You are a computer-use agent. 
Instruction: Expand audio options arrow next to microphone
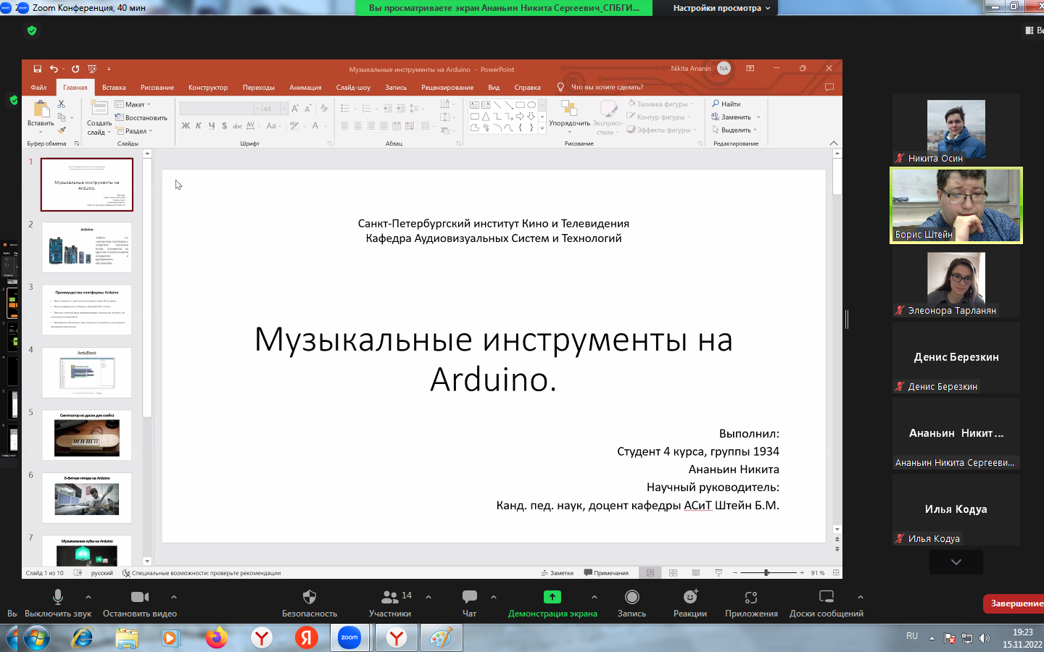(88, 597)
